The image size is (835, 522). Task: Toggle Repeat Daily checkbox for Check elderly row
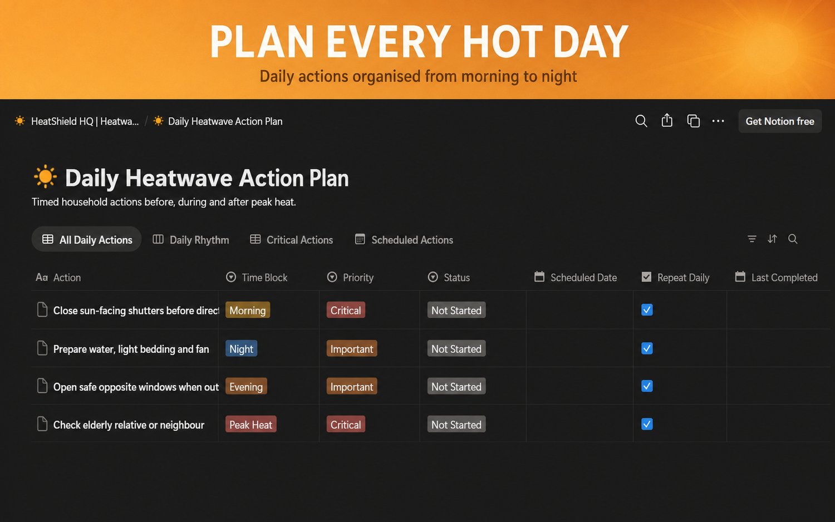[x=647, y=424]
